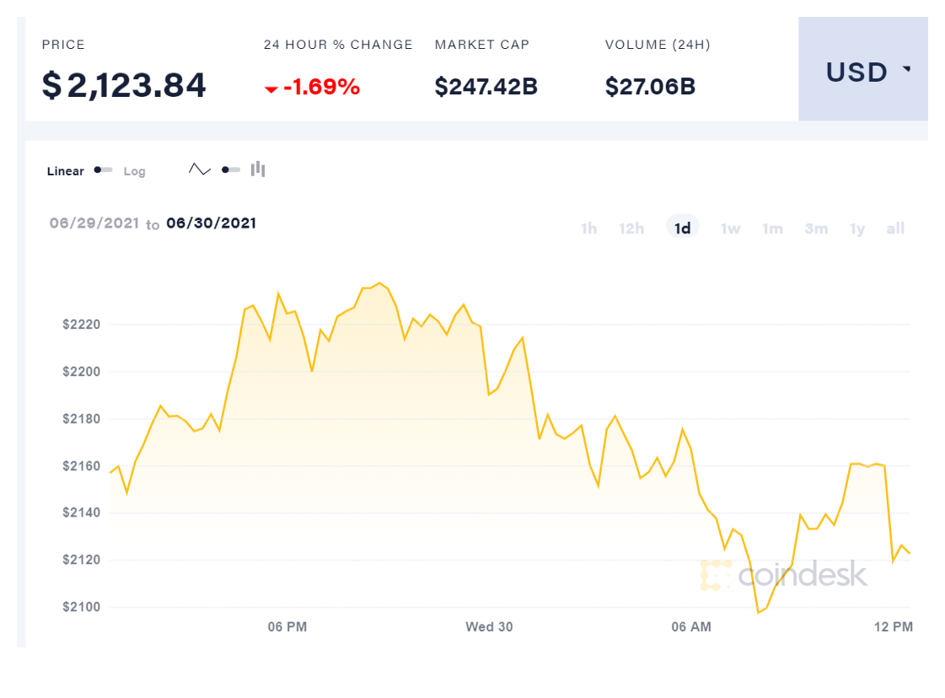945x698 pixels.
Task: Toggle the line/candlestick chart switch
Action: pos(230,169)
